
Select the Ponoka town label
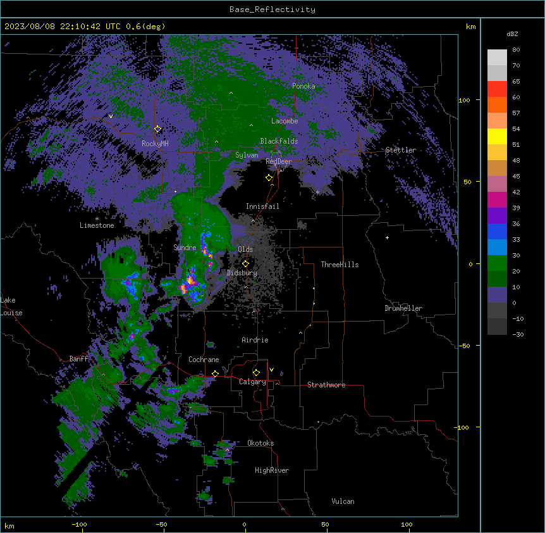(x=303, y=86)
